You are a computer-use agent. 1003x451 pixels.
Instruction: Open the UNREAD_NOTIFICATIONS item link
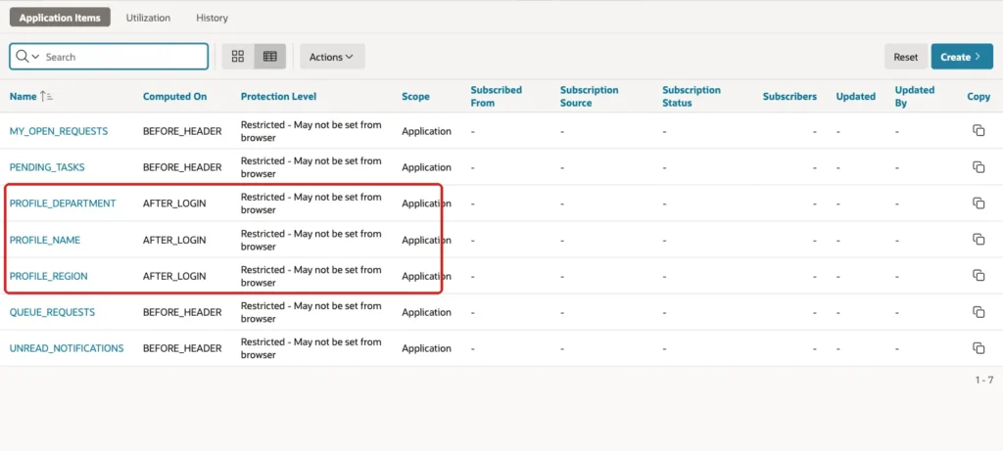pyautogui.click(x=67, y=348)
